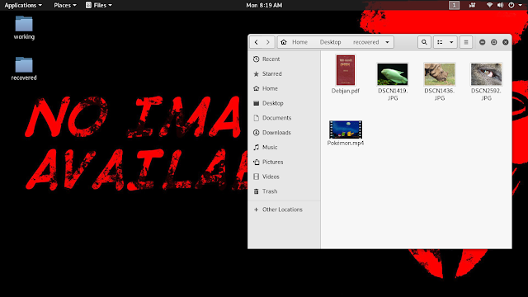Image resolution: width=528 pixels, height=297 pixels.
Task: Expand view options dropdown arrow
Action: pos(451,42)
